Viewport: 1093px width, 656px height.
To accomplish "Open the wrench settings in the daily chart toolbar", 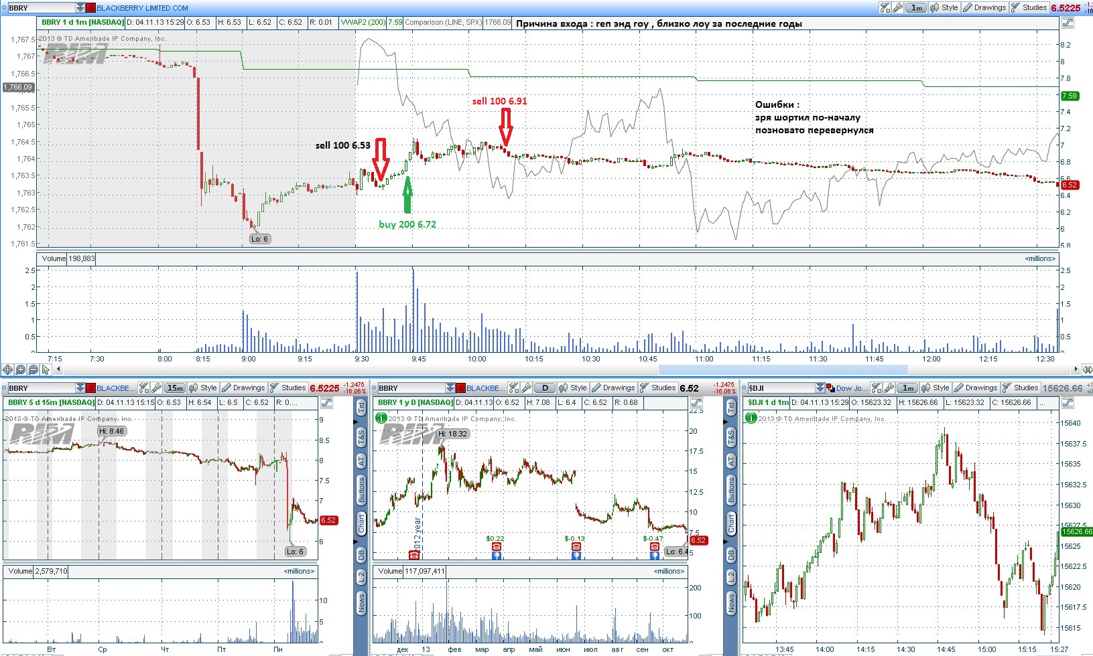I will point(526,388).
